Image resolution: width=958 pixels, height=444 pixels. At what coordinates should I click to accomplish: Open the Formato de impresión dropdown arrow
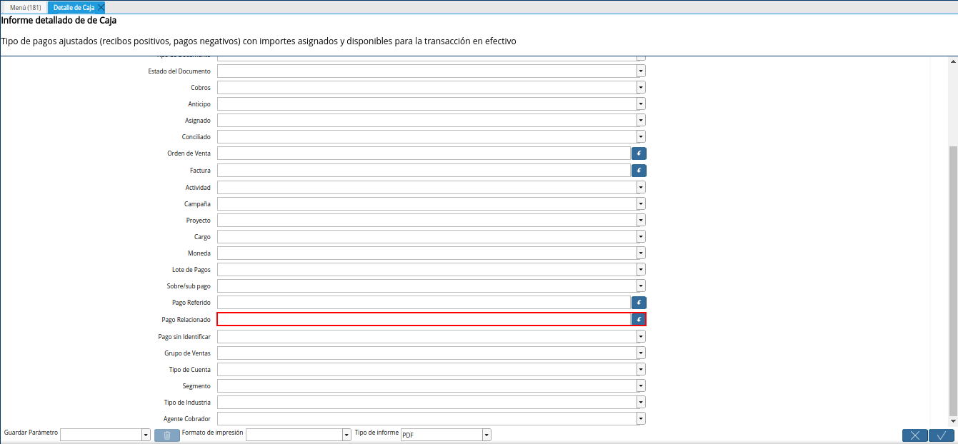click(346, 435)
